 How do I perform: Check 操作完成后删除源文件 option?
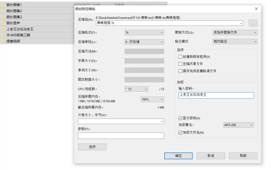point(180,71)
